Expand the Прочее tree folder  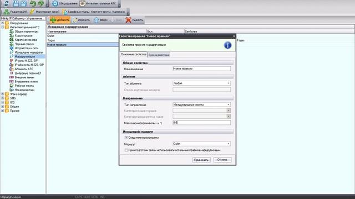tap(3, 111)
